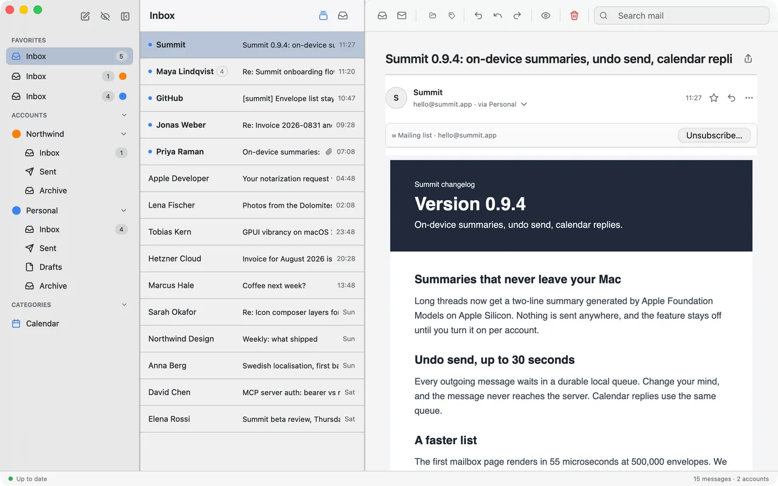
Task: Archive the message with the toolbar tray icon
Action: point(382,16)
